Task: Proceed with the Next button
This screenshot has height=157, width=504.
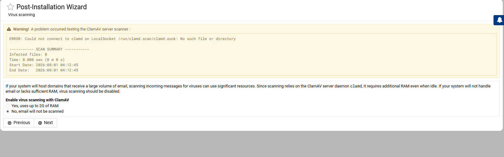Action: 46,123
